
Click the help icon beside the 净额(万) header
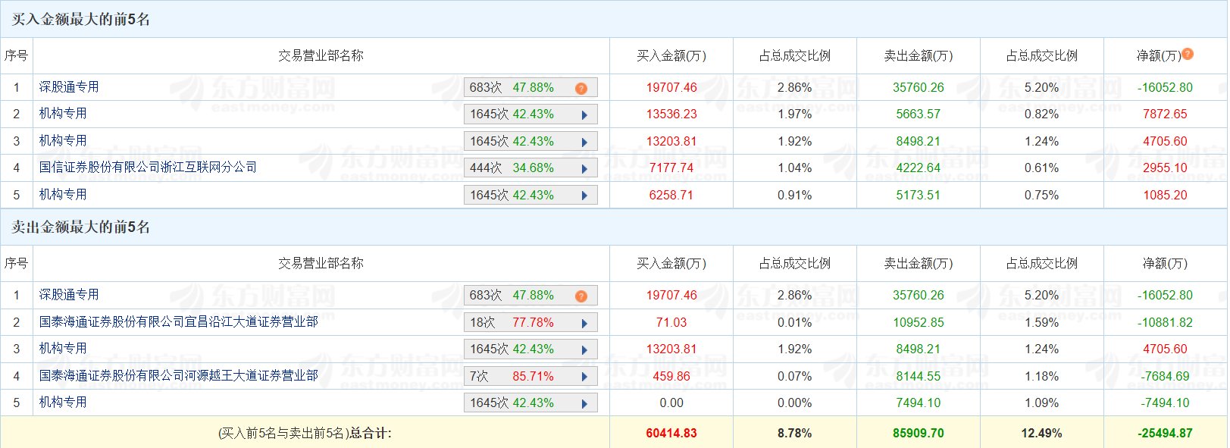pyautogui.click(x=1188, y=54)
